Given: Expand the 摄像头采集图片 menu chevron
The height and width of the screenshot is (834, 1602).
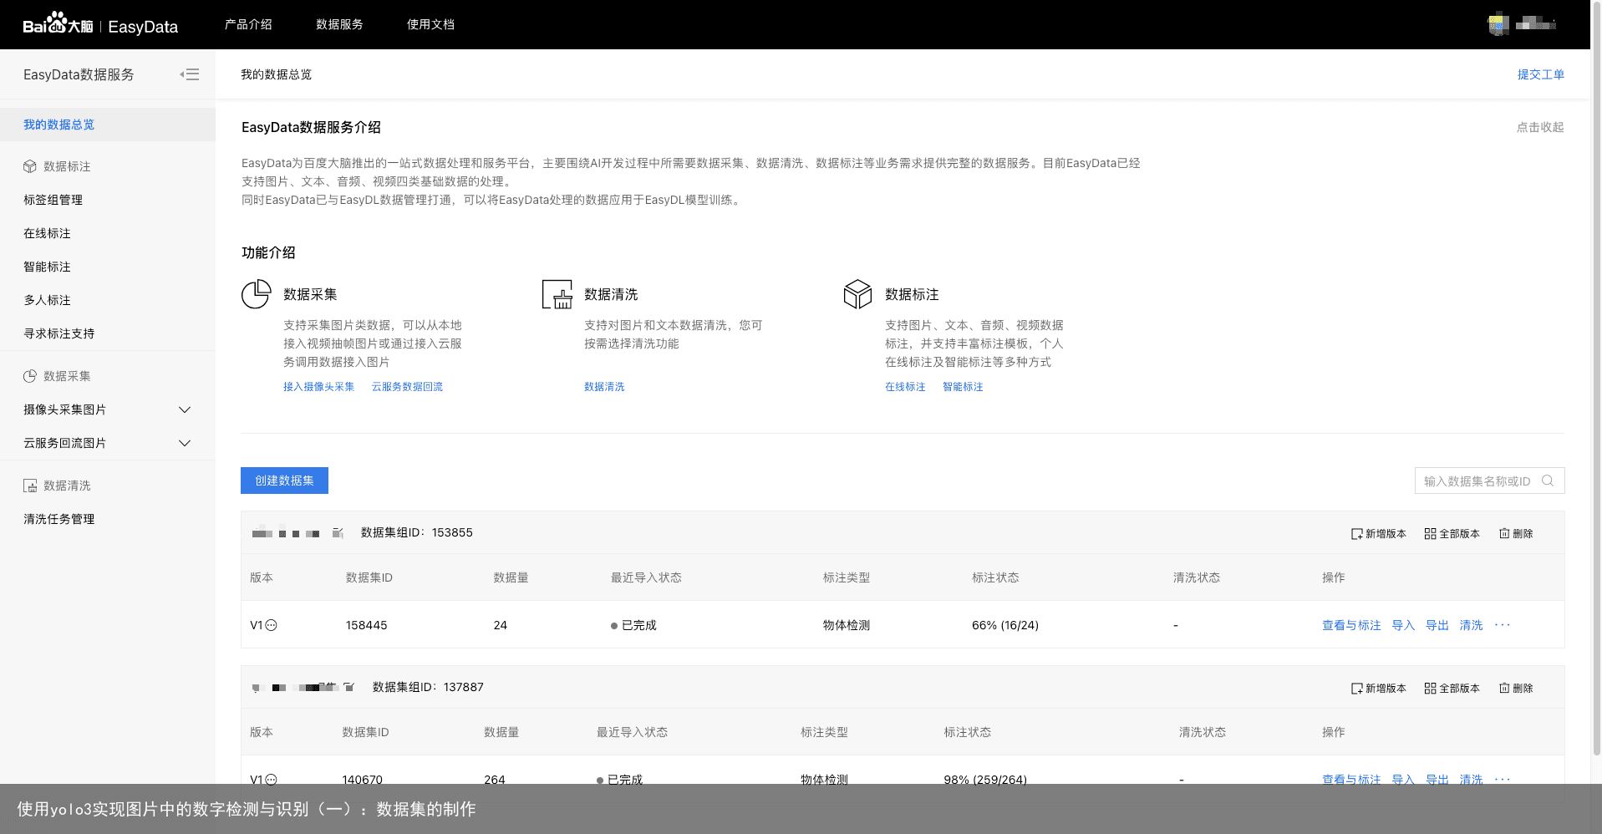Looking at the screenshot, I should click(x=186, y=409).
